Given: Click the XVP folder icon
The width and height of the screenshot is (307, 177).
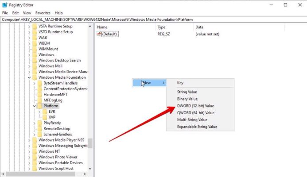Looking at the screenshot, I should (44, 117).
